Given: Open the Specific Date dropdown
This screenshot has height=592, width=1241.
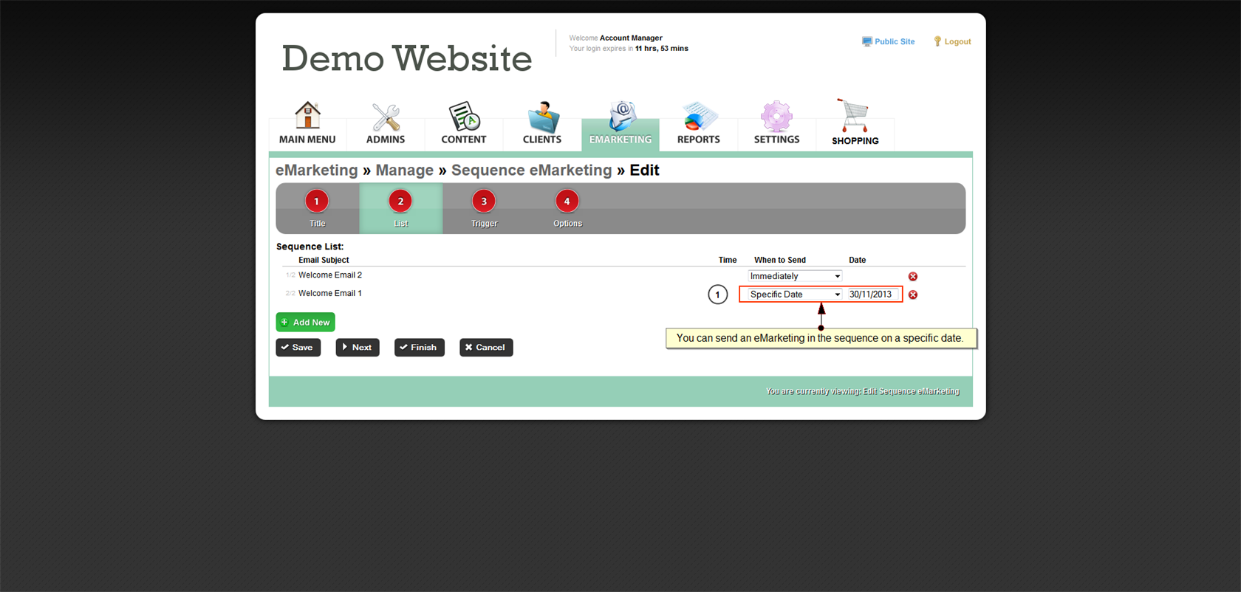Looking at the screenshot, I should point(795,295).
